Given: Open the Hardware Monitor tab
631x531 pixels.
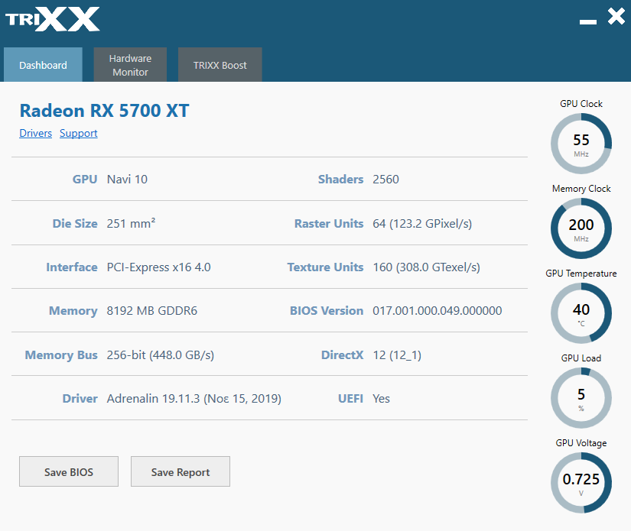Looking at the screenshot, I should pyautogui.click(x=130, y=65).
